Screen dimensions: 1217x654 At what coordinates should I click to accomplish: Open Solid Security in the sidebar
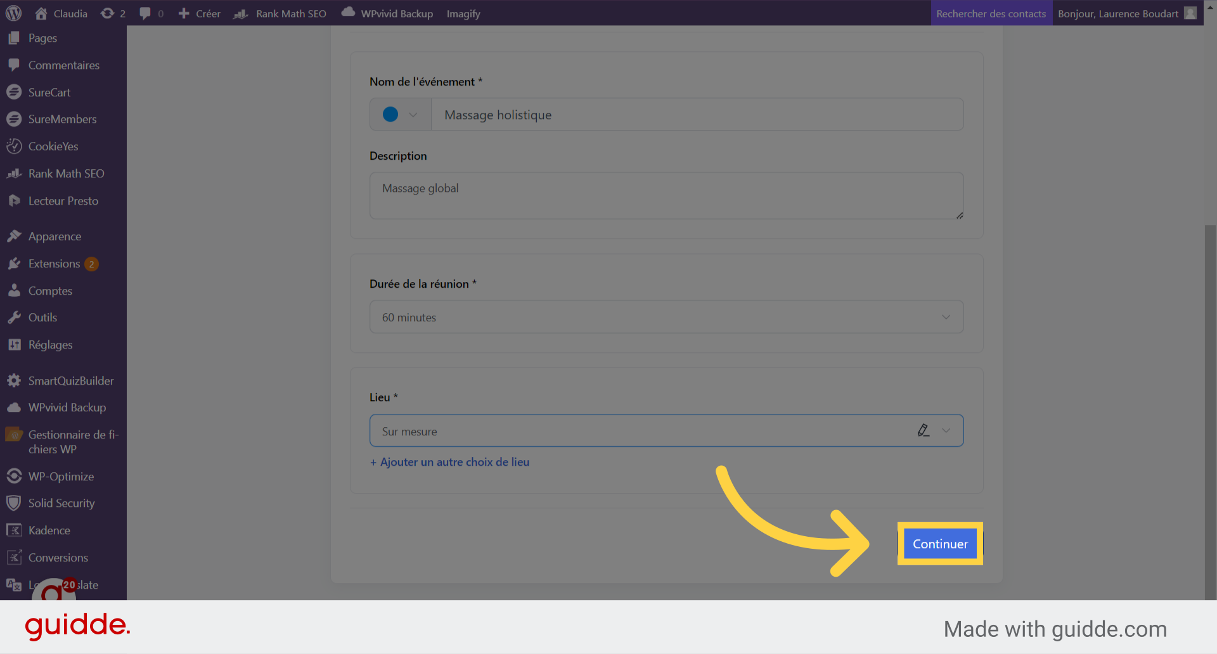61,503
